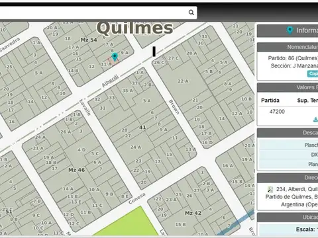This screenshot has height=238, width=318.
Task: Click the Sup. Ter column header
Action: pos(307,100)
